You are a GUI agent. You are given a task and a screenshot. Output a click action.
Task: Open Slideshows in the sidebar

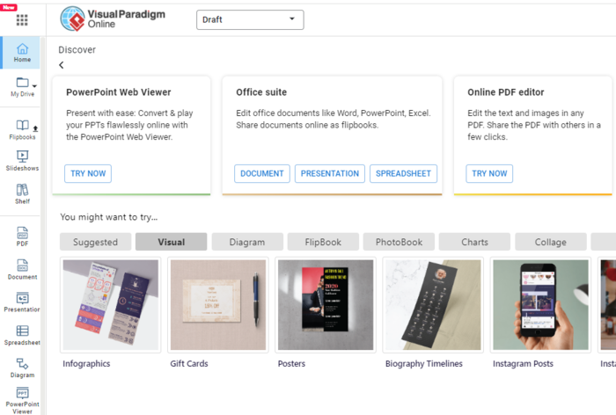pyautogui.click(x=22, y=160)
